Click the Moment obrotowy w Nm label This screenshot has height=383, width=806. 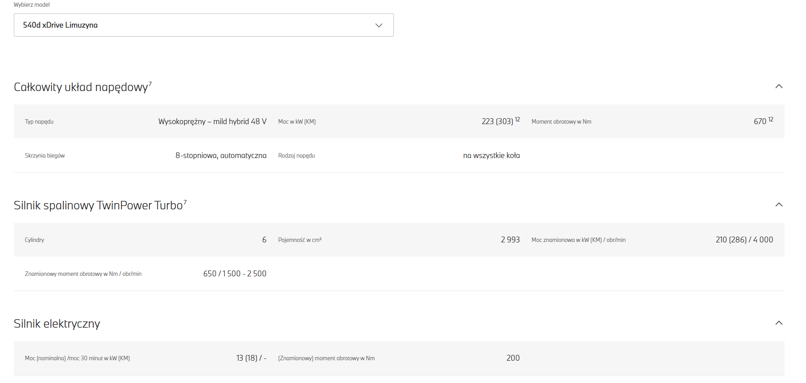tap(562, 122)
